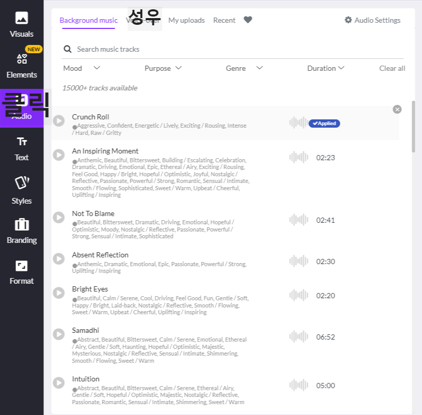Open Audio Settings gear

point(372,20)
